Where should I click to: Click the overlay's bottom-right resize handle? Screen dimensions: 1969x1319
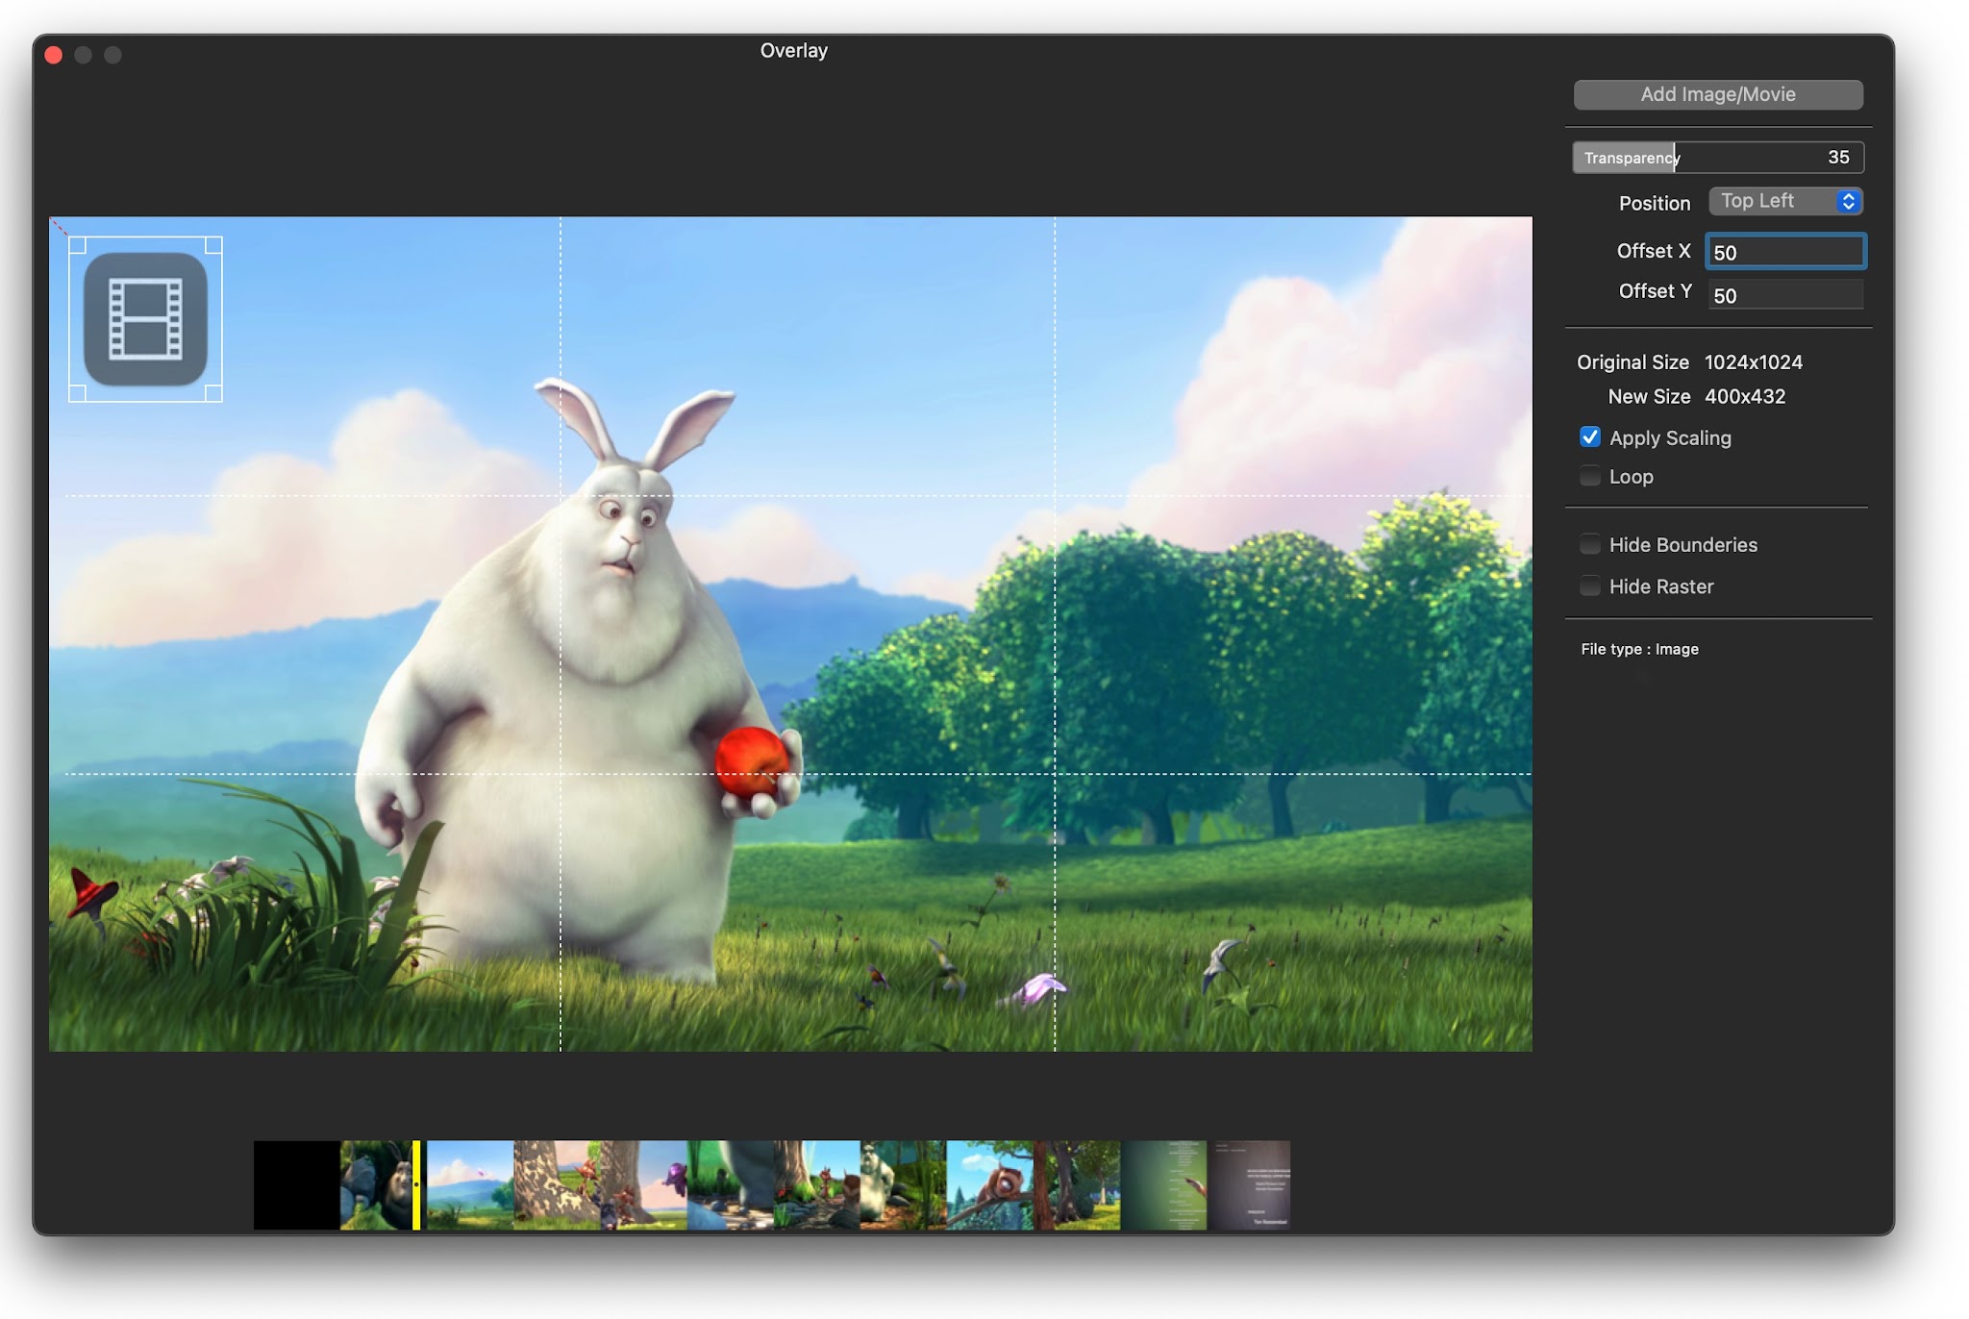(213, 393)
